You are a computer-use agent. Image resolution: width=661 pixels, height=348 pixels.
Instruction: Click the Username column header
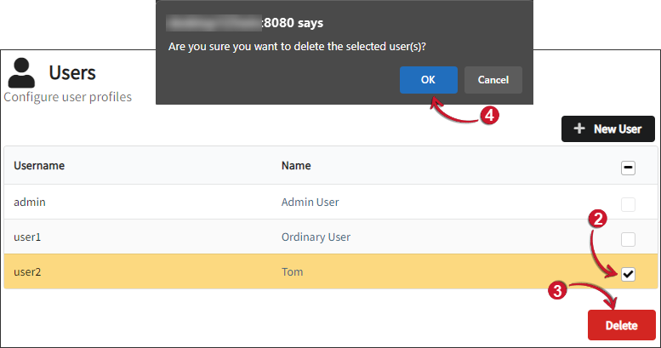pyautogui.click(x=39, y=165)
